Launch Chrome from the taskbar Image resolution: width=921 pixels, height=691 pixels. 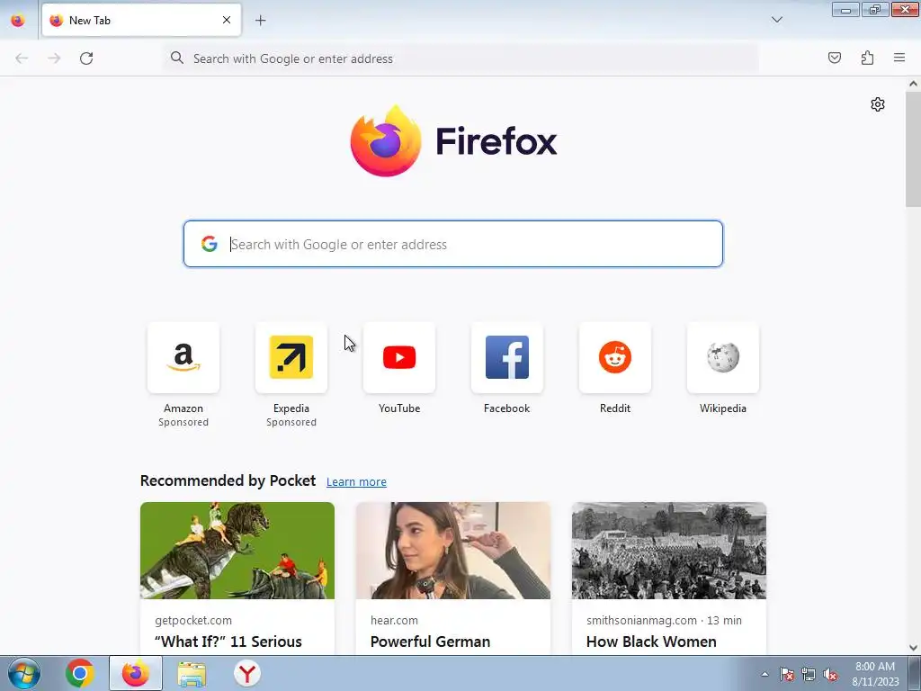[x=80, y=673]
